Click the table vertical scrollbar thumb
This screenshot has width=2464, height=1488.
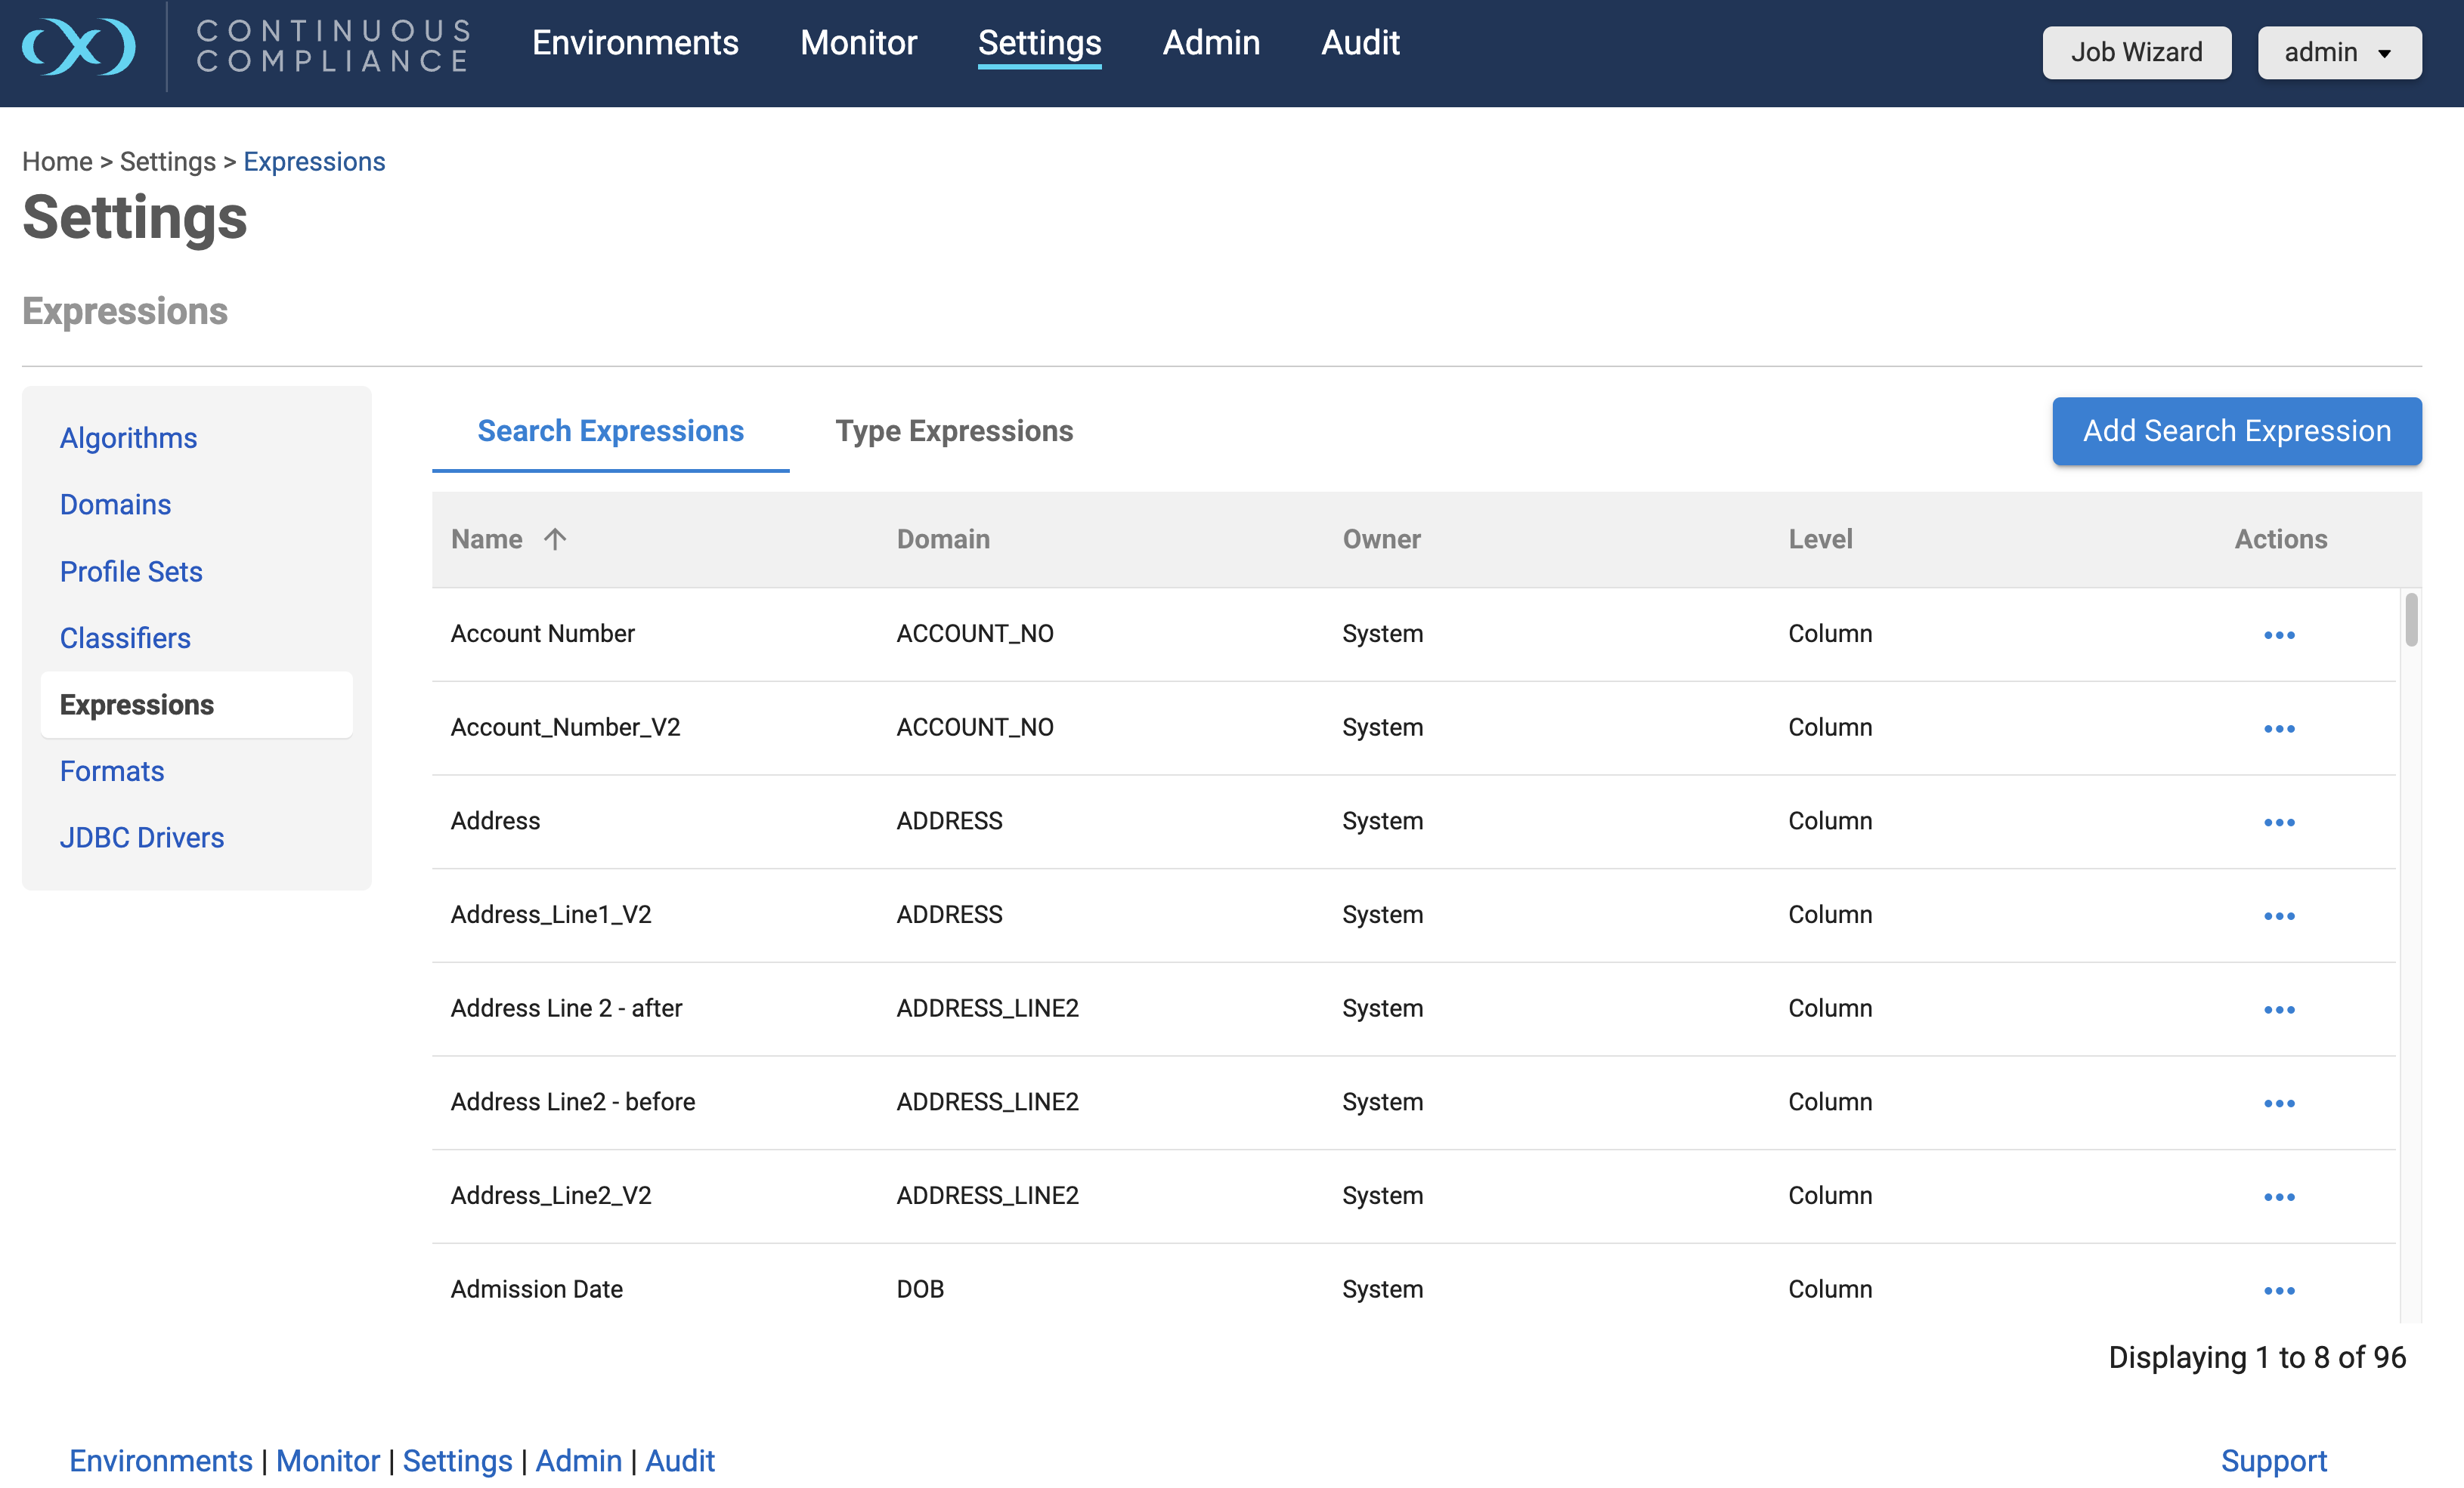2411,619
